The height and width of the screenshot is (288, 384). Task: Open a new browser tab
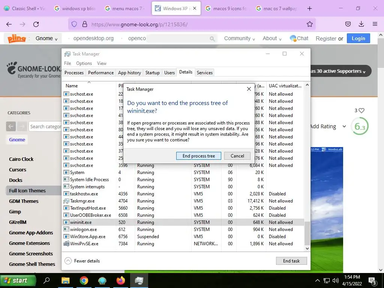(x=309, y=8)
